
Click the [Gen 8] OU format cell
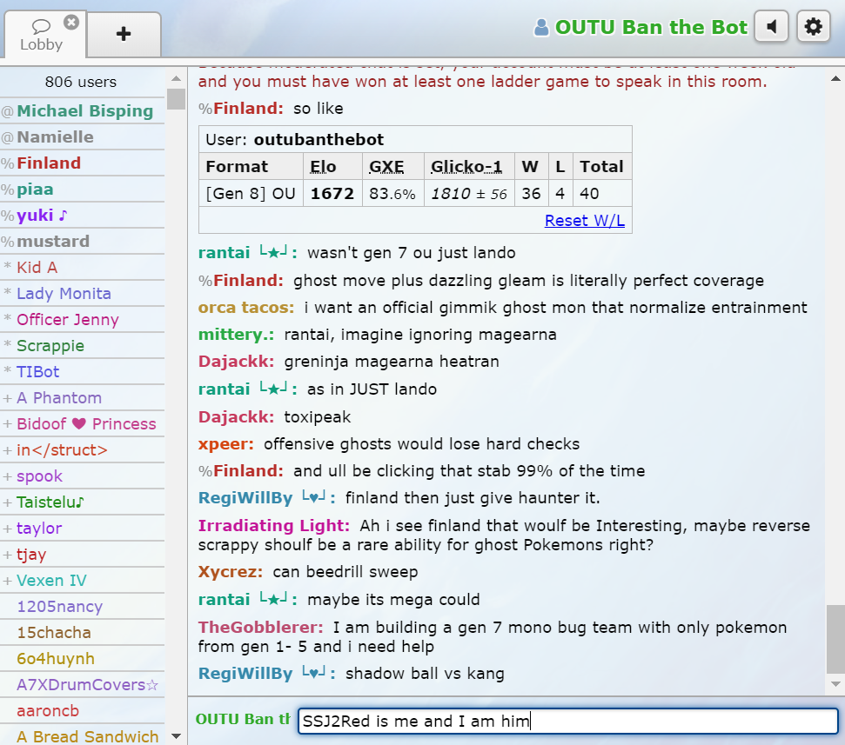[x=251, y=194]
